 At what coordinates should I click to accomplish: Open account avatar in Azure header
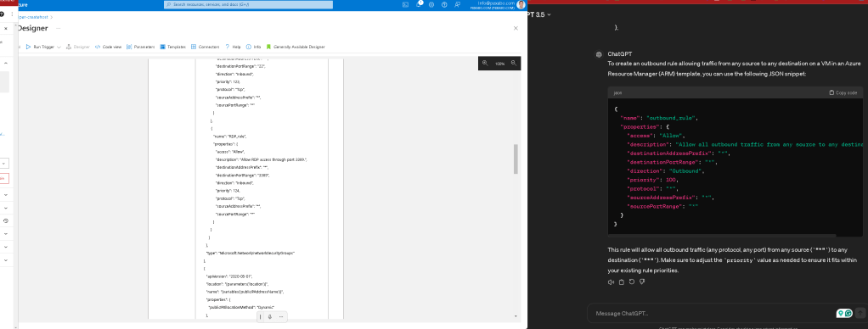click(521, 4)
